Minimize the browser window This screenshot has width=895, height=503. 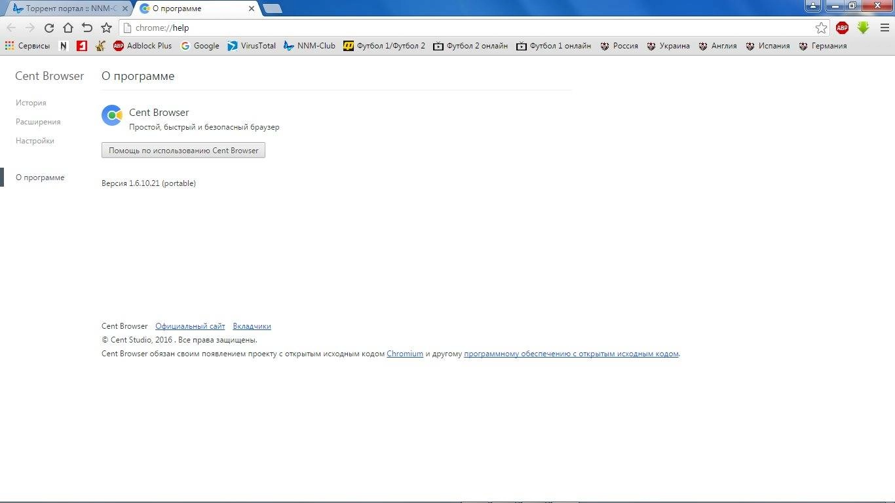[833, 6]
